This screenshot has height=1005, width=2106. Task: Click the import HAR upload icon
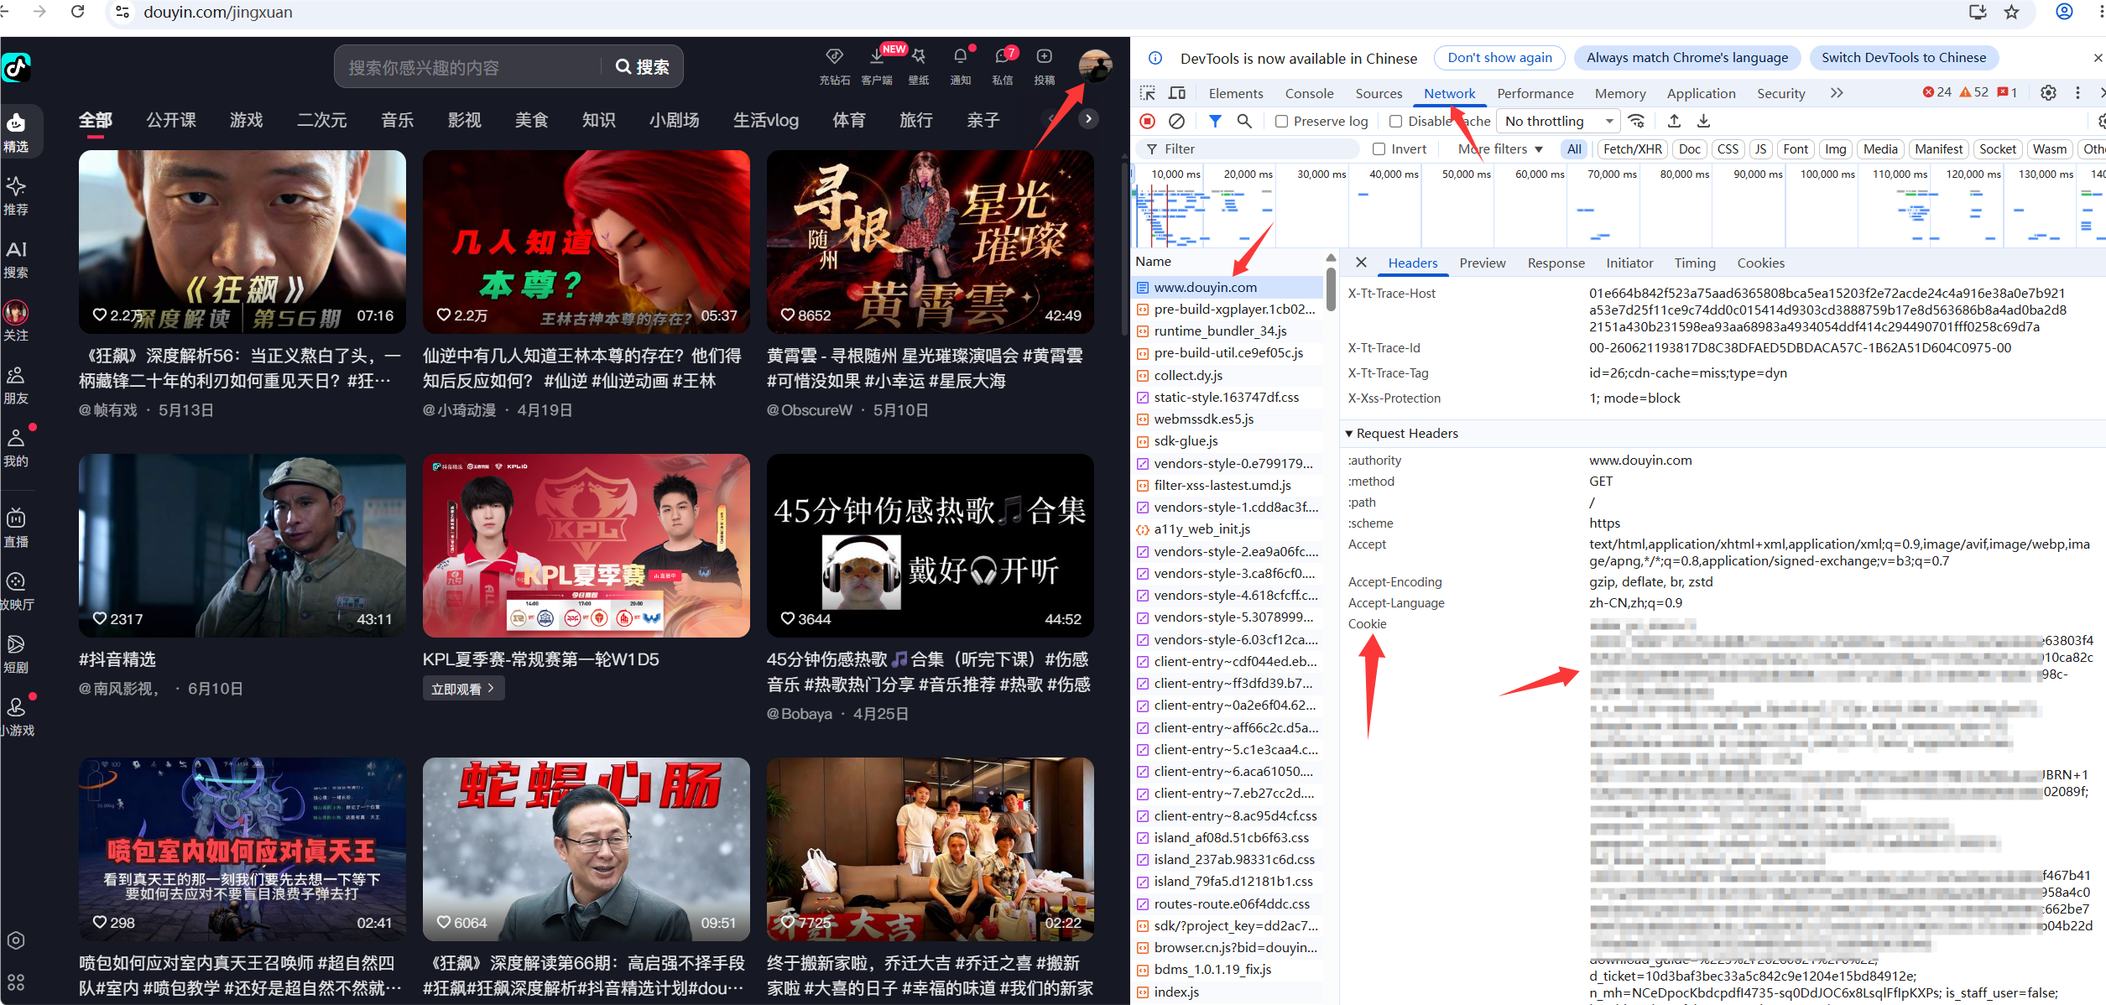tap(1673, 122)
